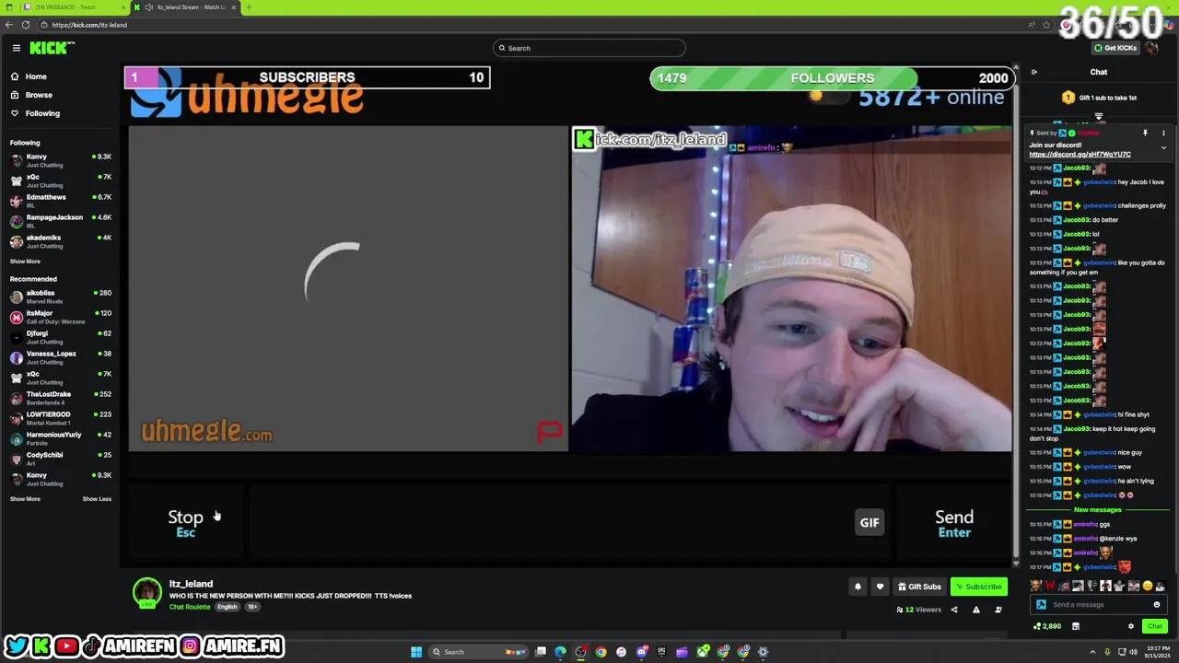Image resolution: width=1179 pixels, height=663 pixels.
Task: Show more followed channels
Action: point(25,262)
